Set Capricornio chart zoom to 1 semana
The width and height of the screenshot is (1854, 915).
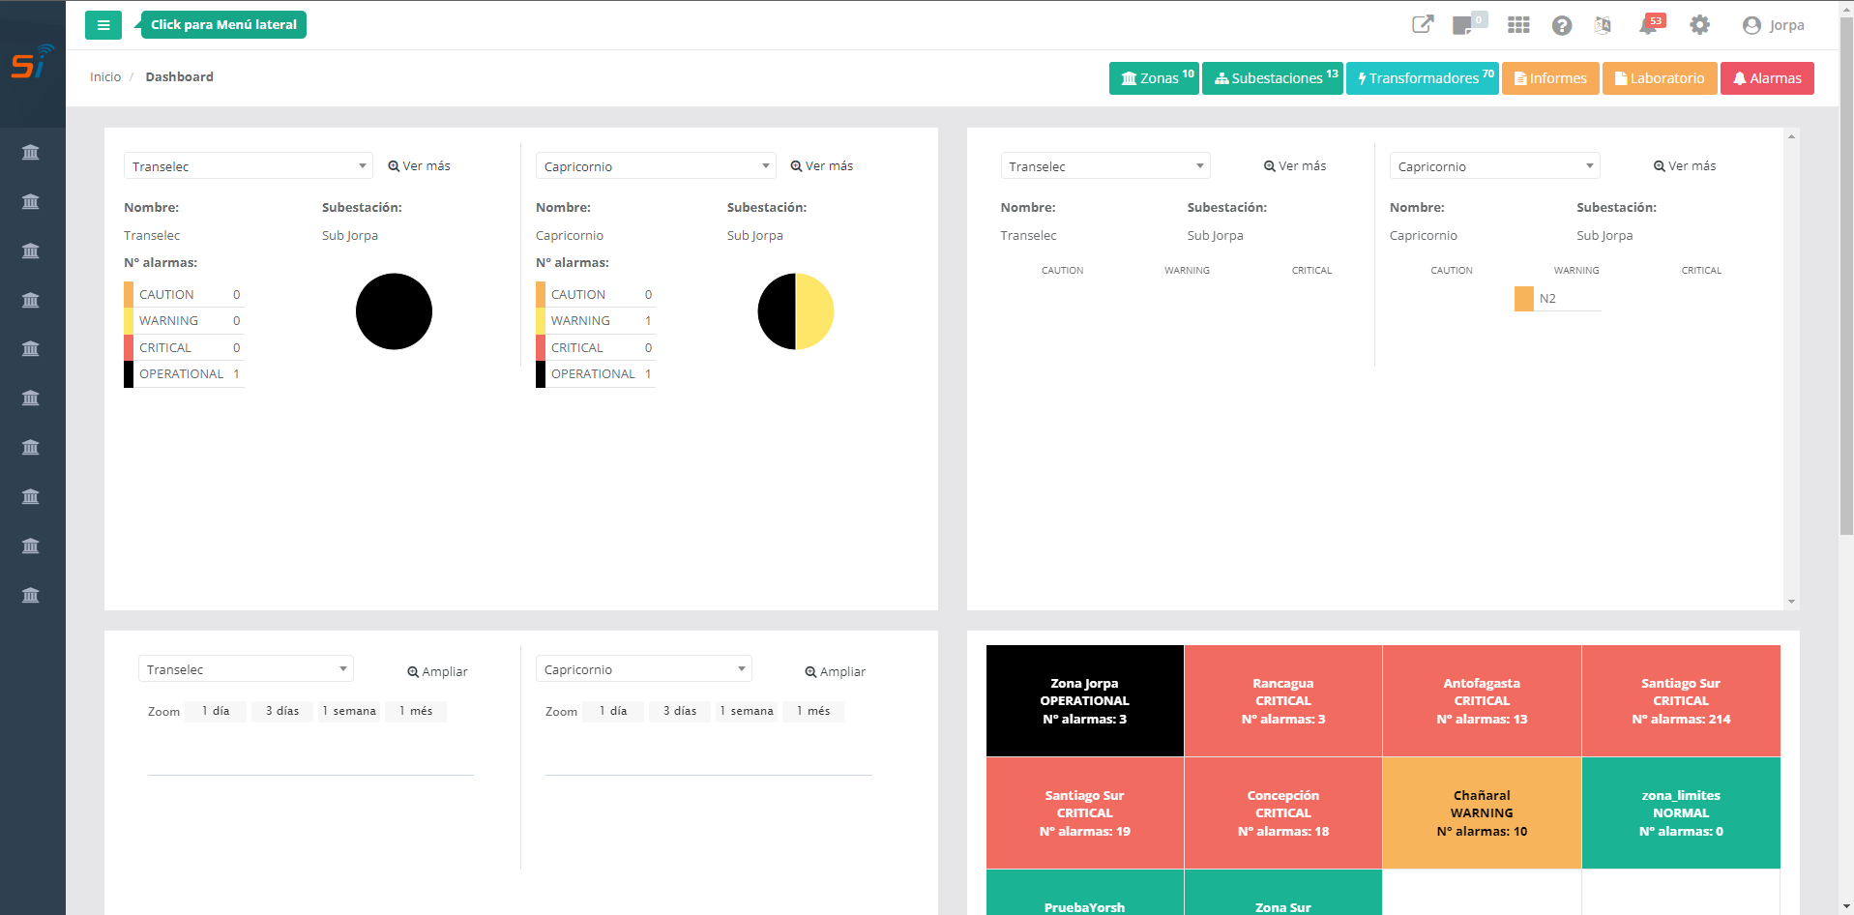coord(747,711)
